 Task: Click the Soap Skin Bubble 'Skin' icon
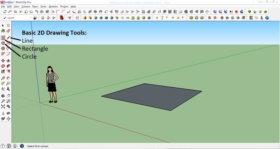point(215,12)
